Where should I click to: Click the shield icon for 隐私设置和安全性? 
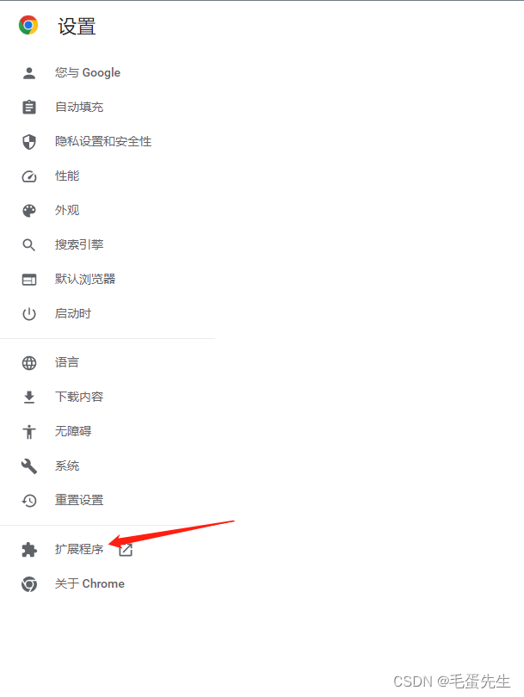click(29, 142)
